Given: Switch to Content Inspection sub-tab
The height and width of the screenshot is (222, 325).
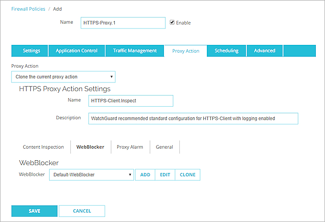Looking at the screenshot, I should (x=43, y=147).
